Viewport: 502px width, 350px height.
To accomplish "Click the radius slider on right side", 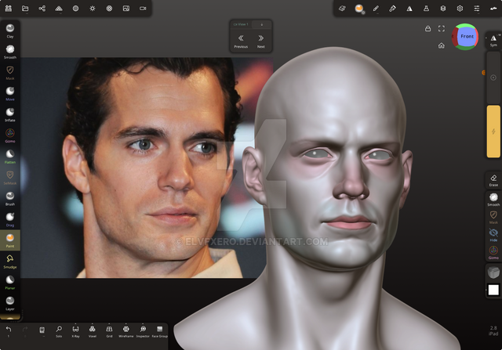I will coord(493,78).
